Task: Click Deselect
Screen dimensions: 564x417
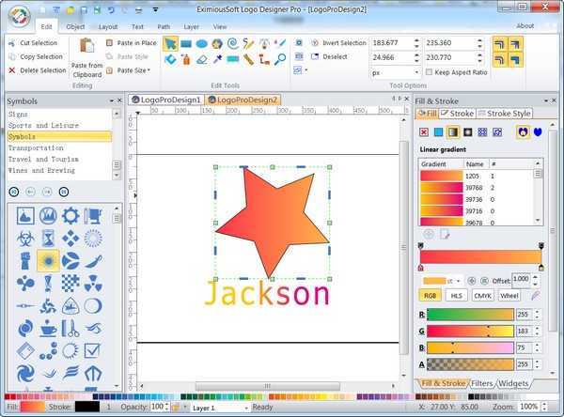Action: tap(330, 56)
